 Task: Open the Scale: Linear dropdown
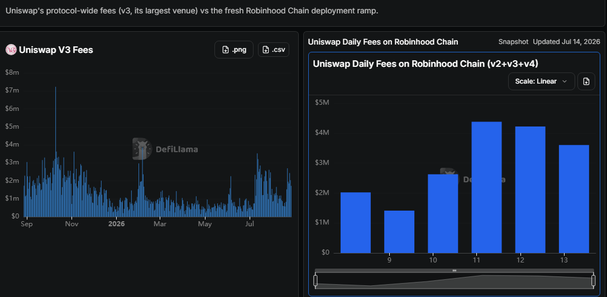point(541,81)
